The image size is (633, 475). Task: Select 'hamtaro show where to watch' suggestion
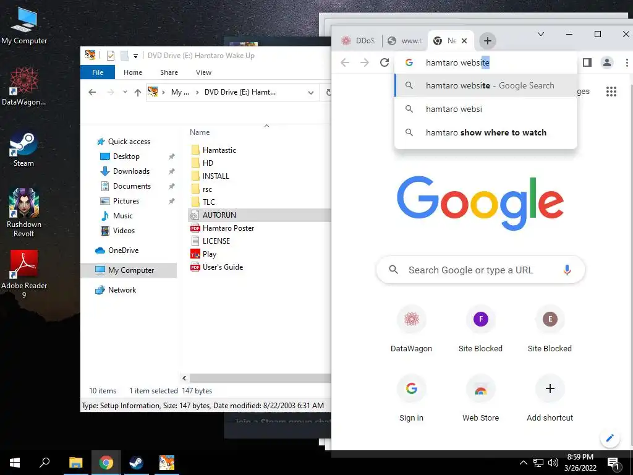pos(486,132)
